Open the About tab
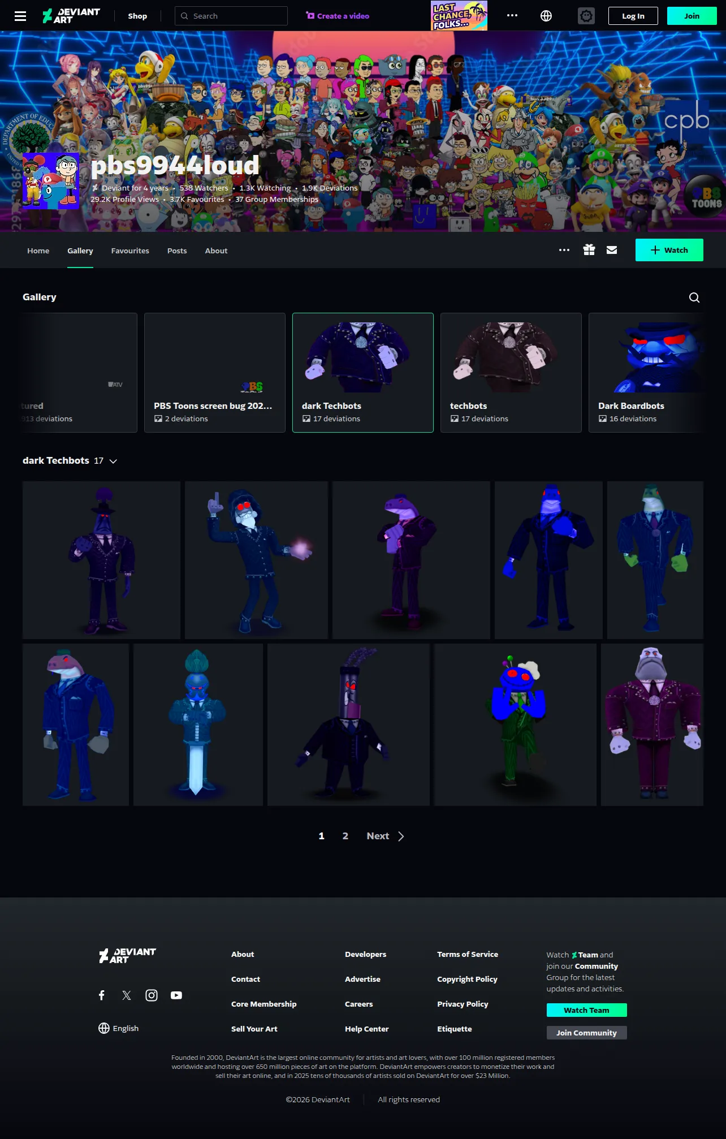The width and height of the screenshot is (726, 1139). 217,251
